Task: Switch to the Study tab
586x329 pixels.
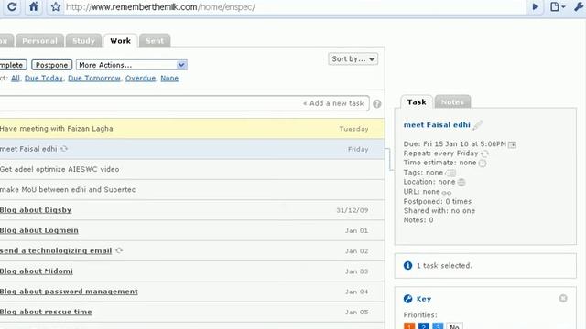Action: 83,40
